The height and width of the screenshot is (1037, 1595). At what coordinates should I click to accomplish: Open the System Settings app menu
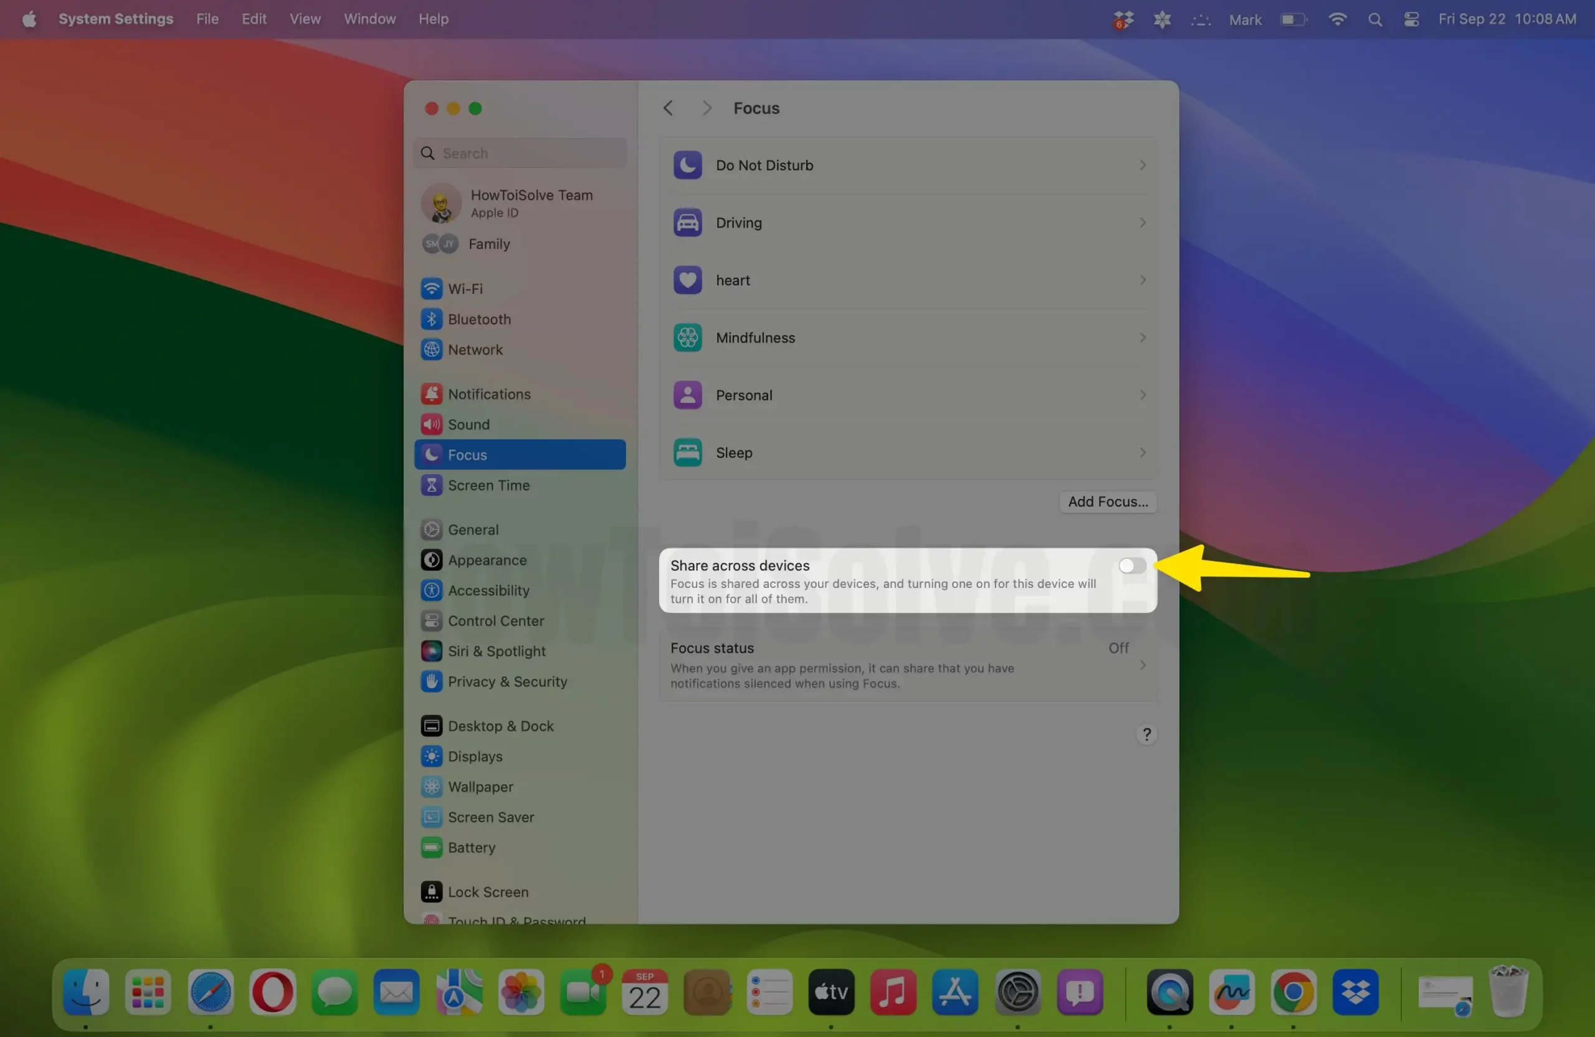point(116,19)
